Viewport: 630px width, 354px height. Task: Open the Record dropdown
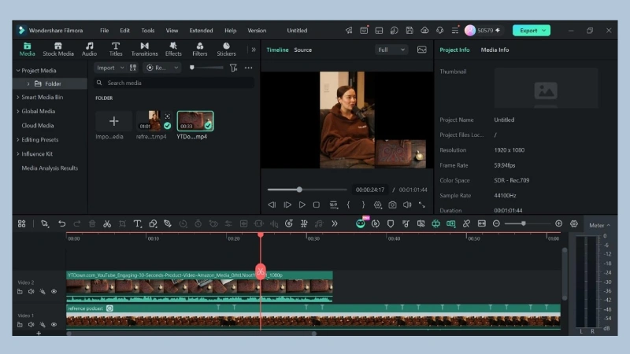[162, 68]
